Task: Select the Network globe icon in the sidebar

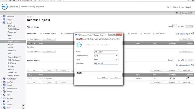Action: (4, 23)
